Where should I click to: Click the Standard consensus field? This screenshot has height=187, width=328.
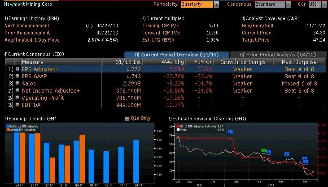pyautogui.click(x=270, y=4)
